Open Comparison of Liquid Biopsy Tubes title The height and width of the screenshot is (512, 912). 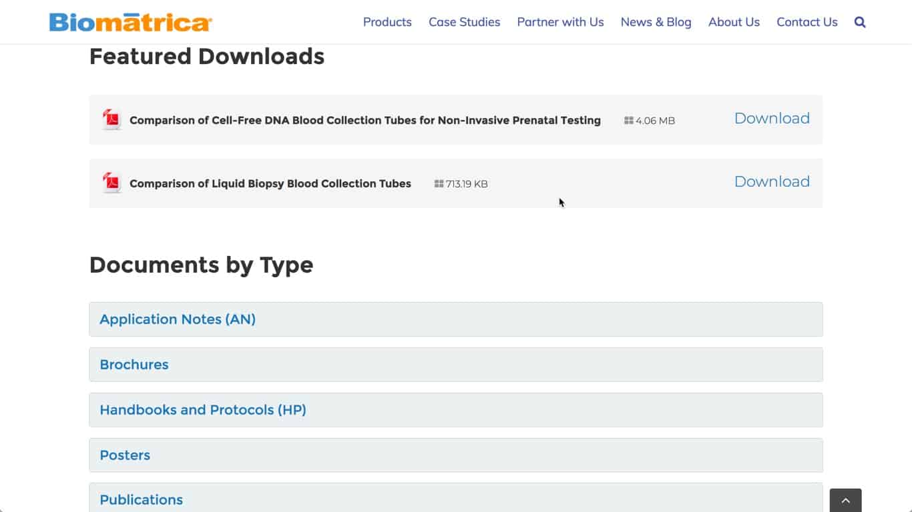coord(270,184)
